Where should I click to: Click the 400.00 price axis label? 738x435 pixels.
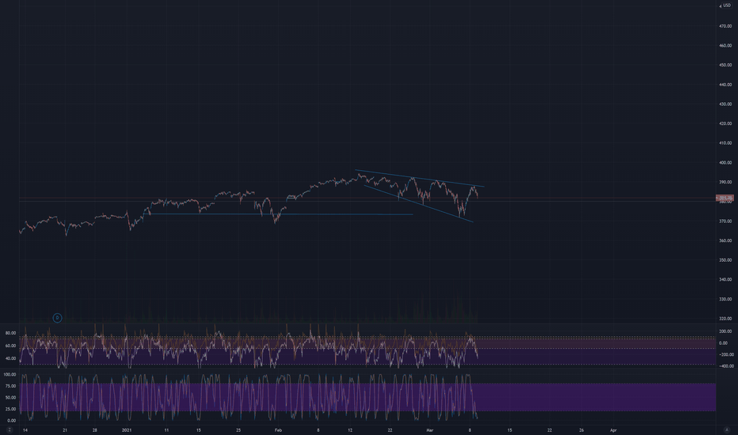(x=725, y=163)
